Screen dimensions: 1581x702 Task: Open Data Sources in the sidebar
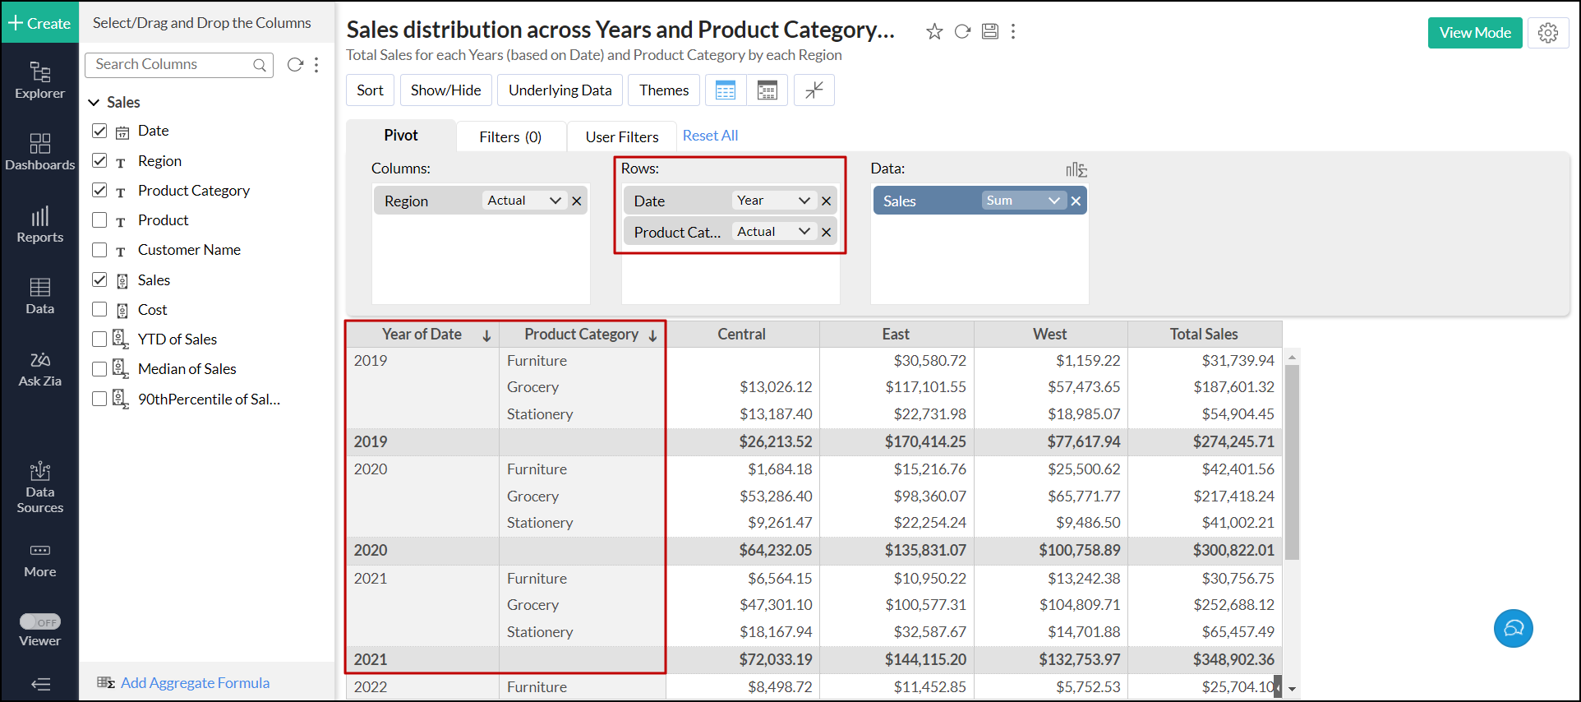[x=39, y=487]
